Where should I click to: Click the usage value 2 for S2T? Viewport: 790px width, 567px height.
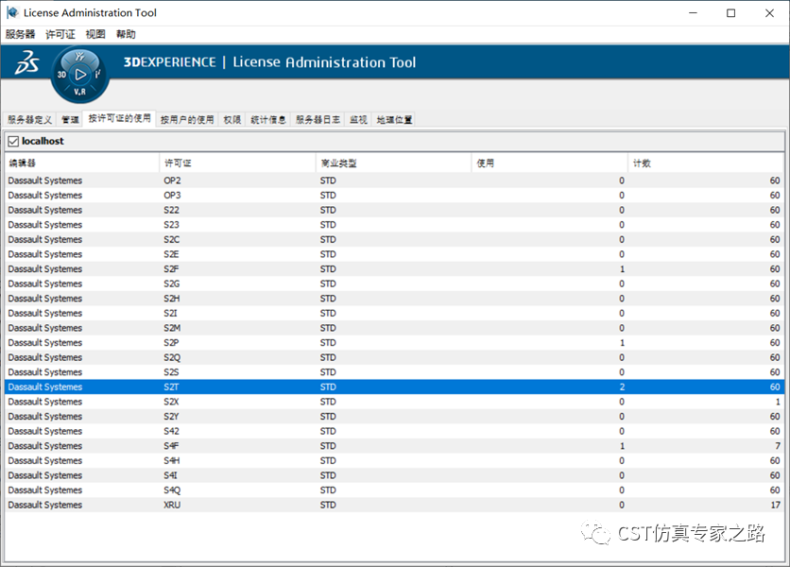coord(622,387)
